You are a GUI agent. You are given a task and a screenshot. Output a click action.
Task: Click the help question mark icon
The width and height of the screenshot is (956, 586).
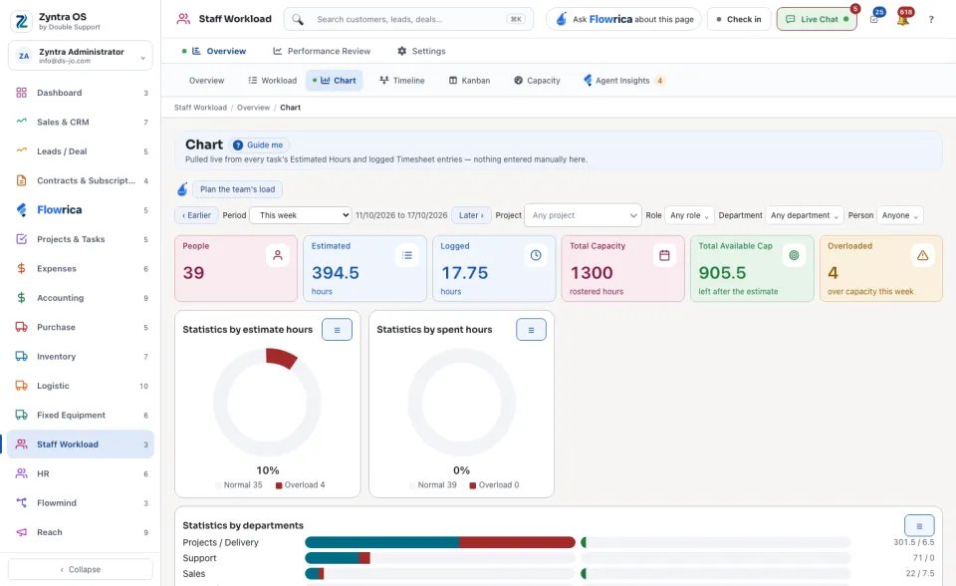pos(931,20)
